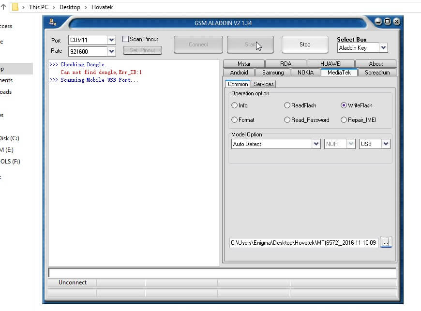Choose the Format radio button

point(235,120)
